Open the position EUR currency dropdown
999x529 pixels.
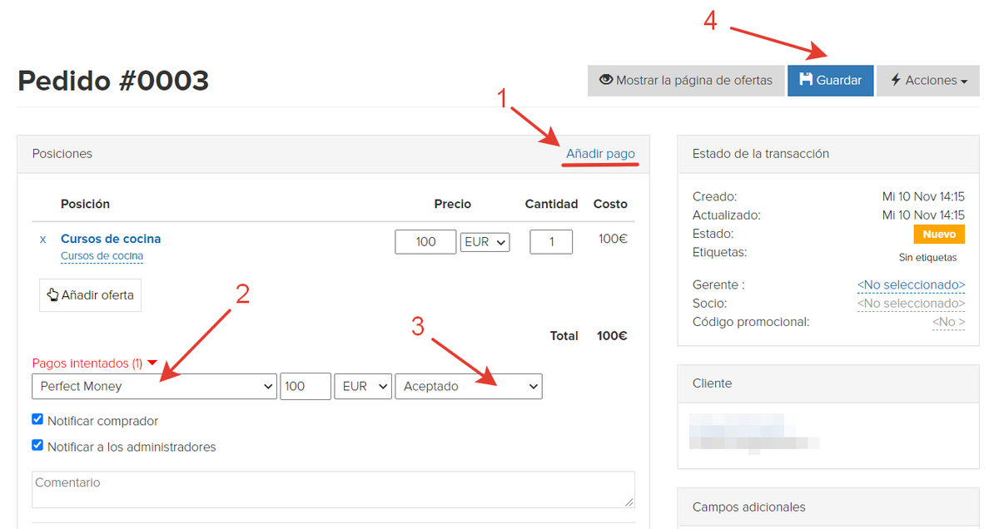485,242
